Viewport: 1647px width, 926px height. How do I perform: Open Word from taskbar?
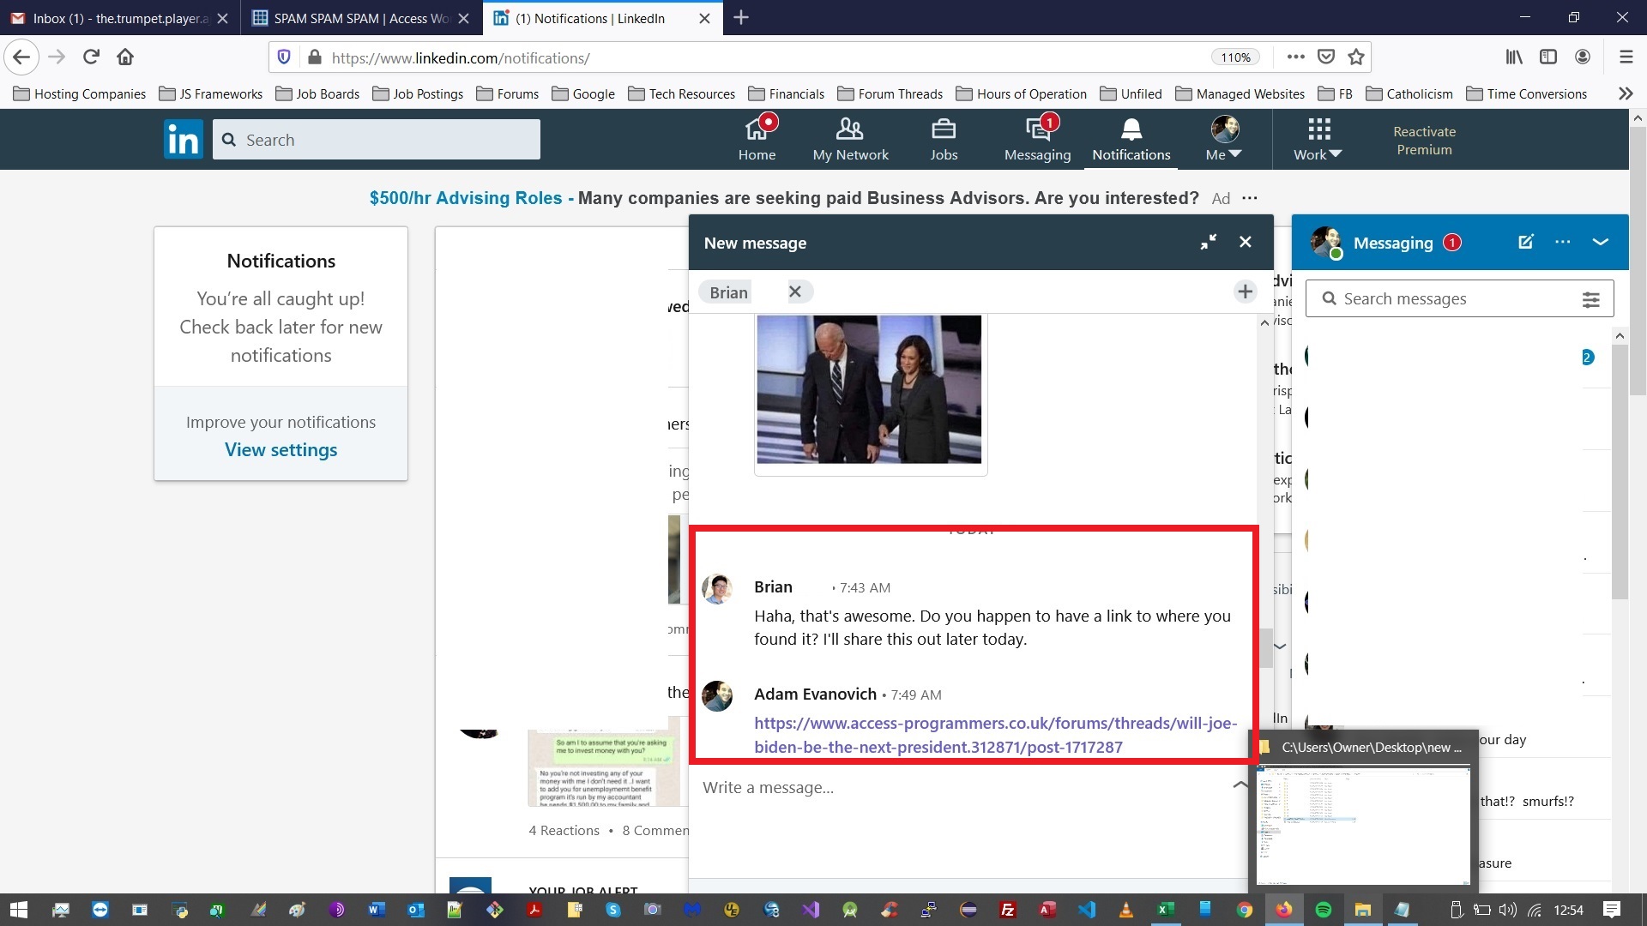click(x=377, y=910)
